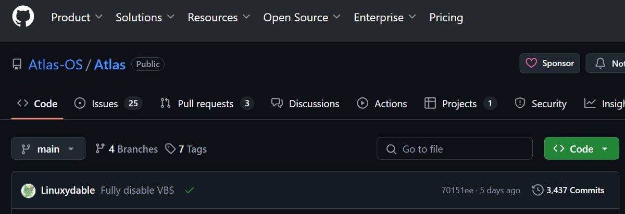Click the Projects count badge 1
625x214 pixels.
(x=490, y=104)
